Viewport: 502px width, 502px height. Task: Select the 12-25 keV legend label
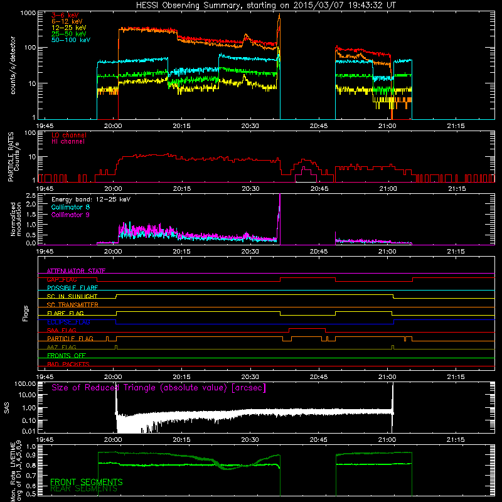point(69,28)
